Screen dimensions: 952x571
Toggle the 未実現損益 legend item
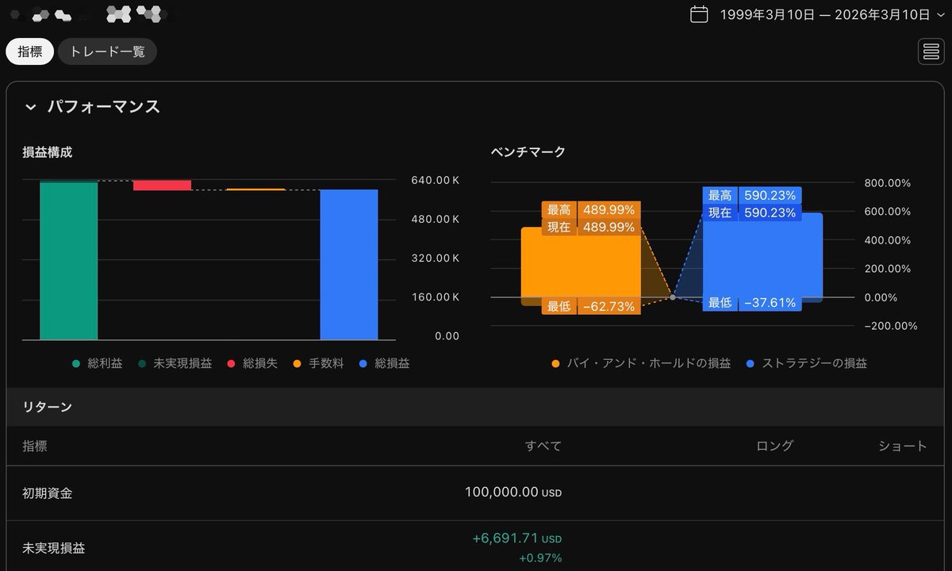pyautogui.click(x=175, y=363)
